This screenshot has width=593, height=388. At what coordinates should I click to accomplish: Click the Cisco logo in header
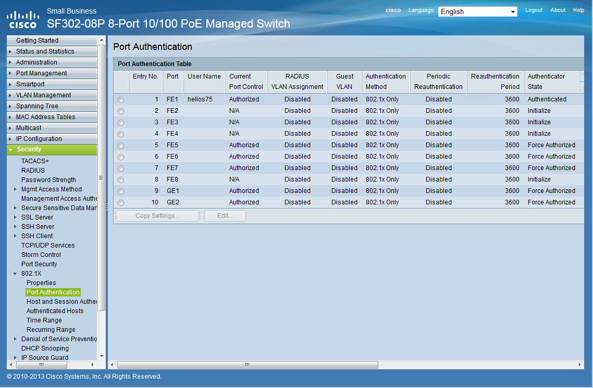(22, 19)
